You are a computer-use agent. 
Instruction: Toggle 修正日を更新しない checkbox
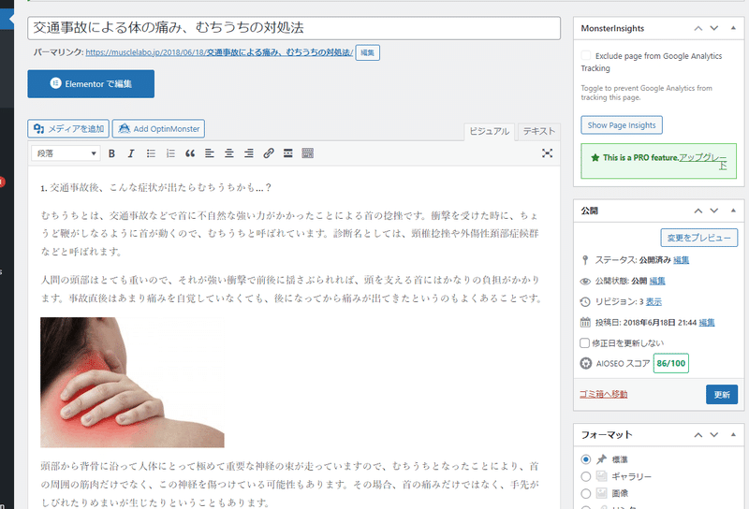click(584, 342)
